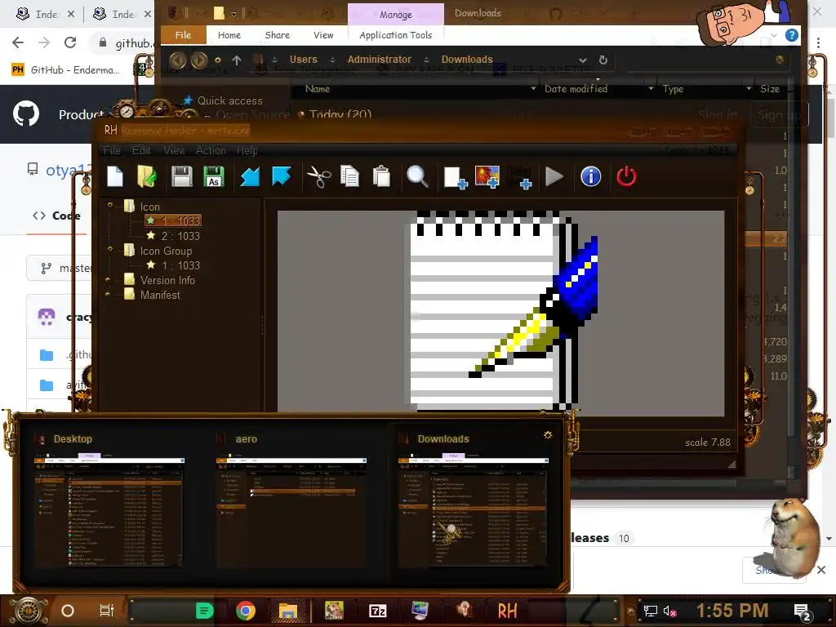Click Cortana circle on taskbar
Image resolution: width=836 pixels, height=627 pixels.
68,611
